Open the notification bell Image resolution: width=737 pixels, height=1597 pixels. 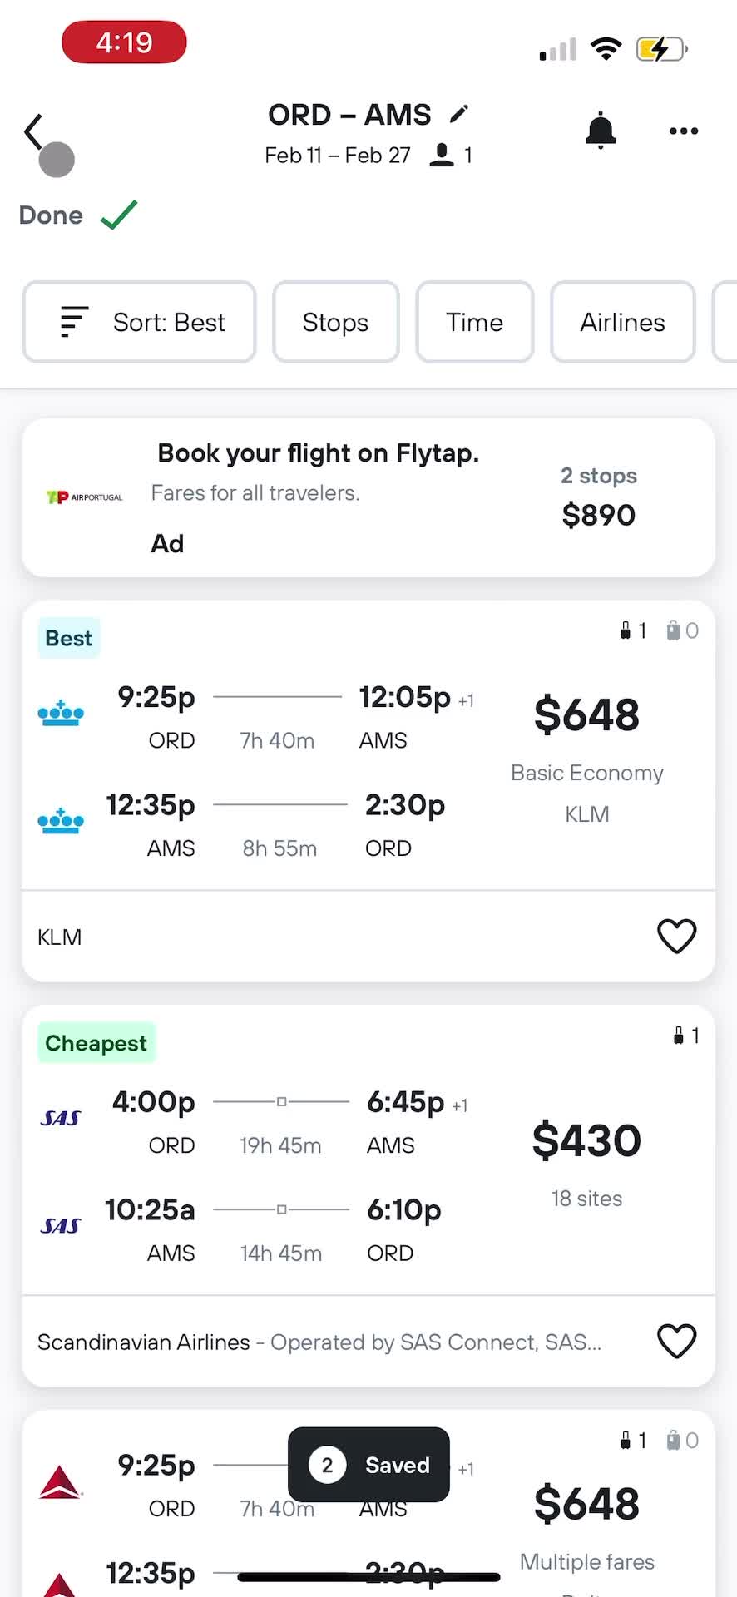(x=601, y=131)
